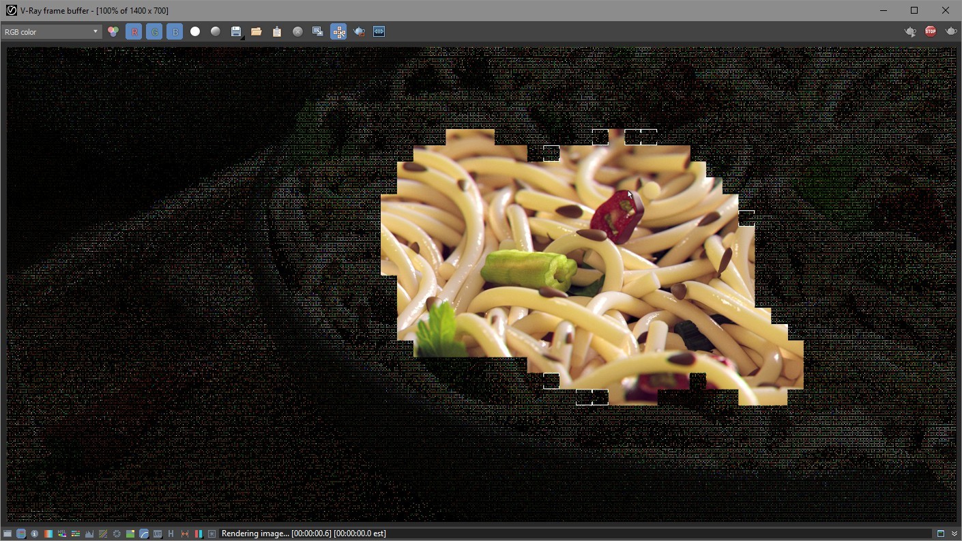Screen dimensions: 962x541
Task: Open the pixel information dialog
Action: pos(35,533)
